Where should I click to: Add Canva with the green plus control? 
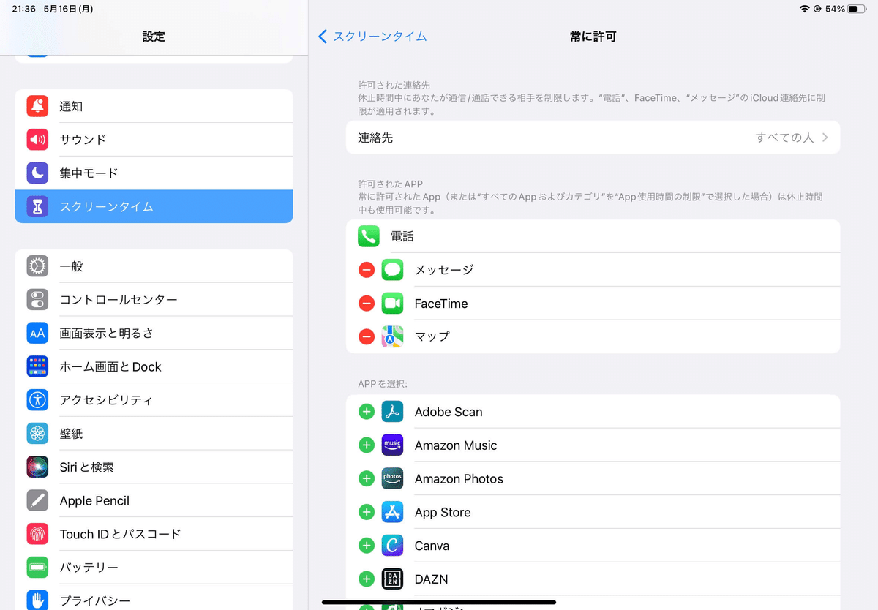point(366,545)
